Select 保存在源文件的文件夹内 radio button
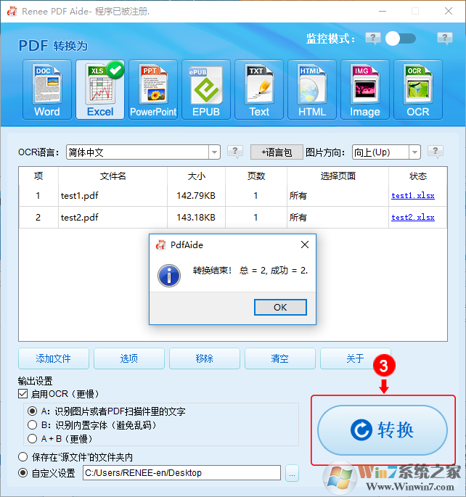 point(23,457)
